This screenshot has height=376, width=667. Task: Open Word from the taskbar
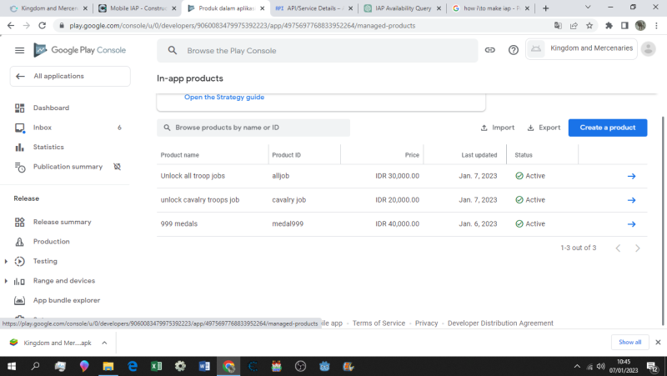(204, 366)
